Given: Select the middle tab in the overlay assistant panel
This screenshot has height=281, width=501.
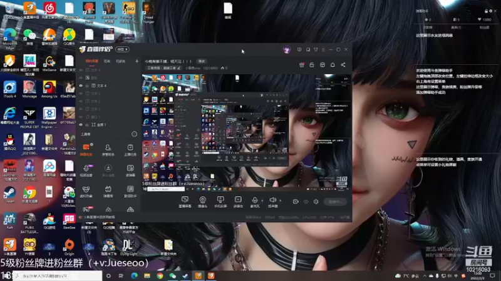Looking at the screenshot, I should point(456,27).
